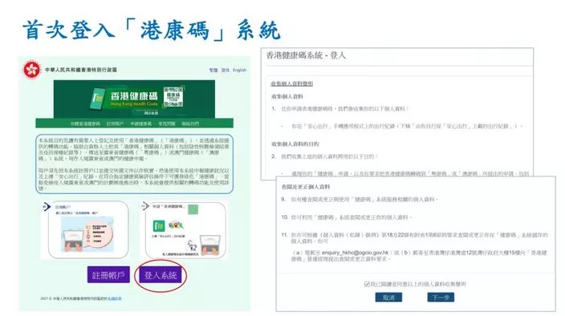The height and width of the screenshot is (316, 565).
Task: Click the enquiry_hkhc@ogcio.gov.hk email address
Action: tap(355, 253)
